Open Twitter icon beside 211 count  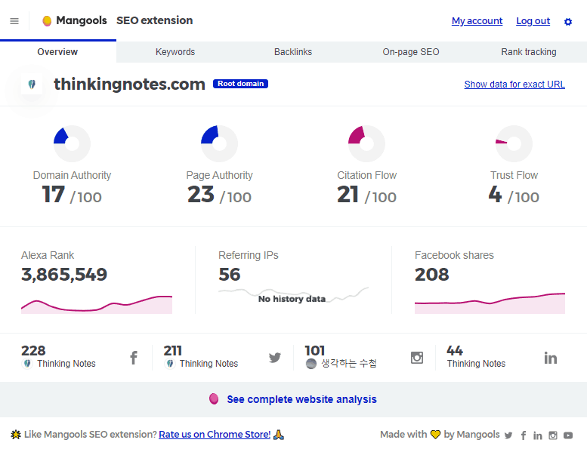275,358
